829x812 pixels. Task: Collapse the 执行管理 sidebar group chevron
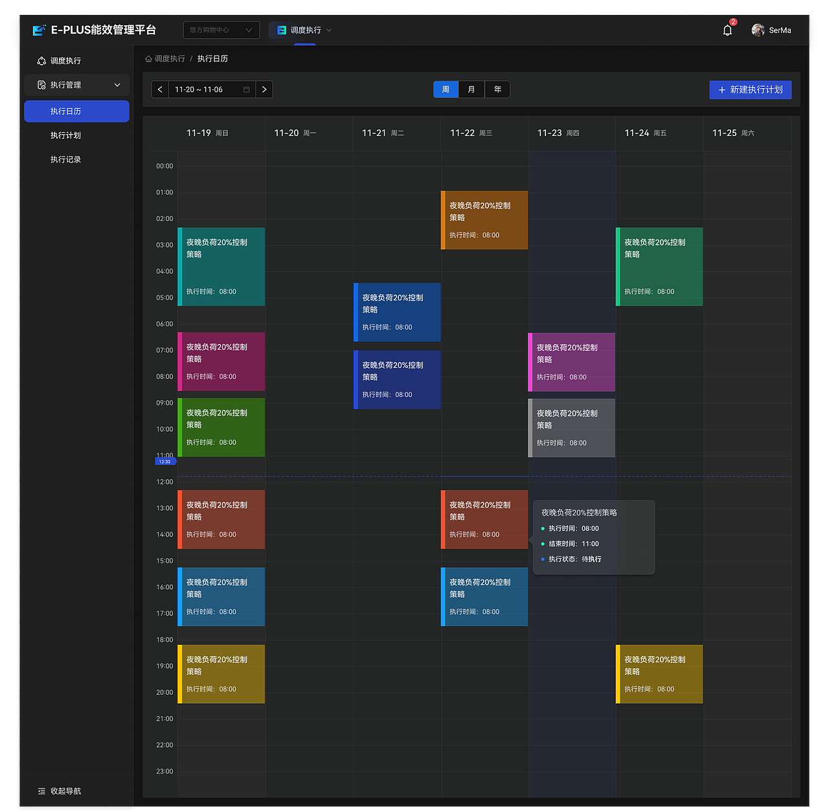pyautogui.click(x=117, y=85)
